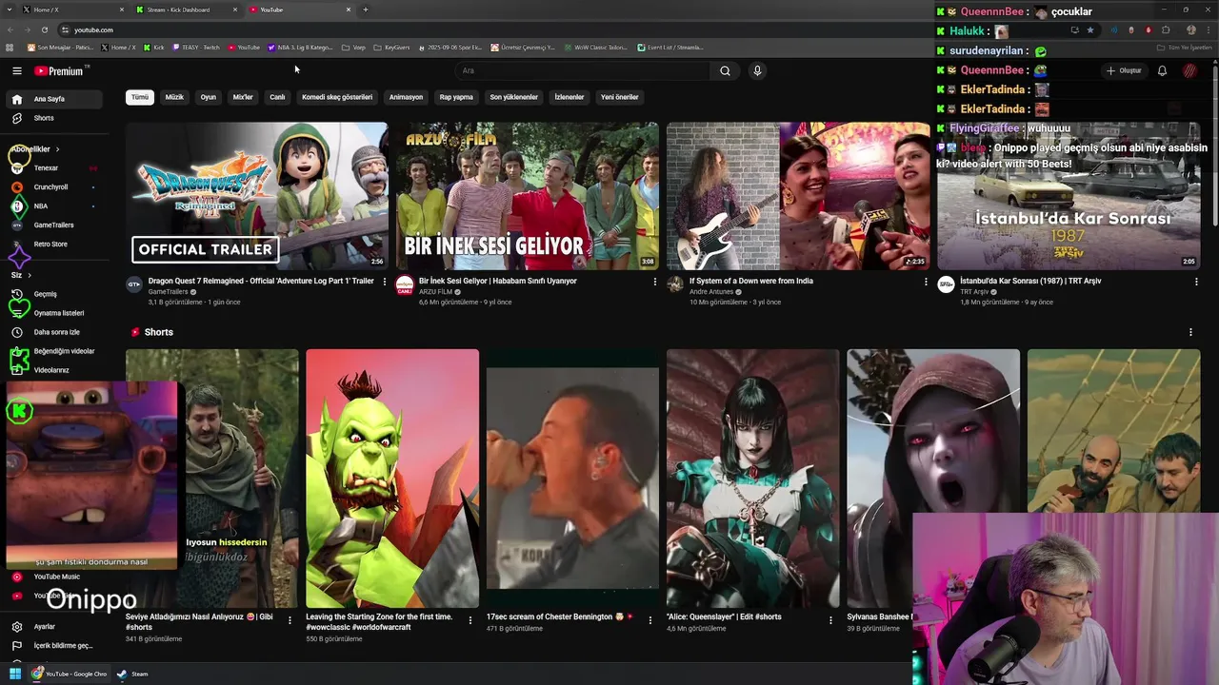
Task: Open Daha sonra izle in sidebar
Action: [x=52, y=332]
